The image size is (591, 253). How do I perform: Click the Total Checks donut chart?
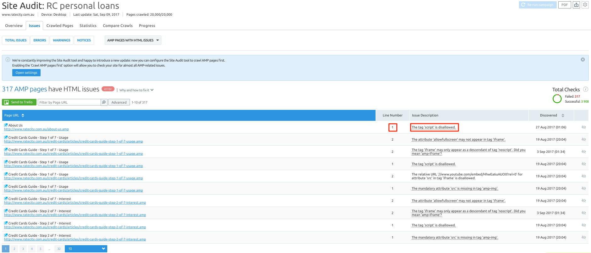tap(557, 99)
